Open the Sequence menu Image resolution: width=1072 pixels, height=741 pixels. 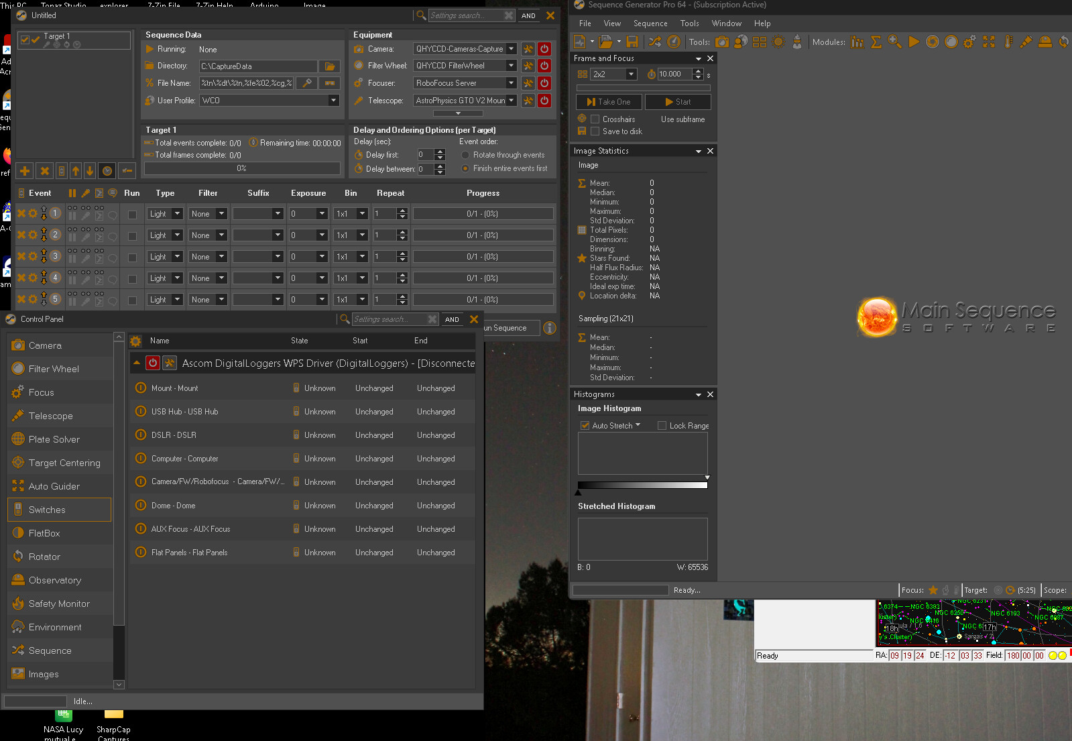650,23
